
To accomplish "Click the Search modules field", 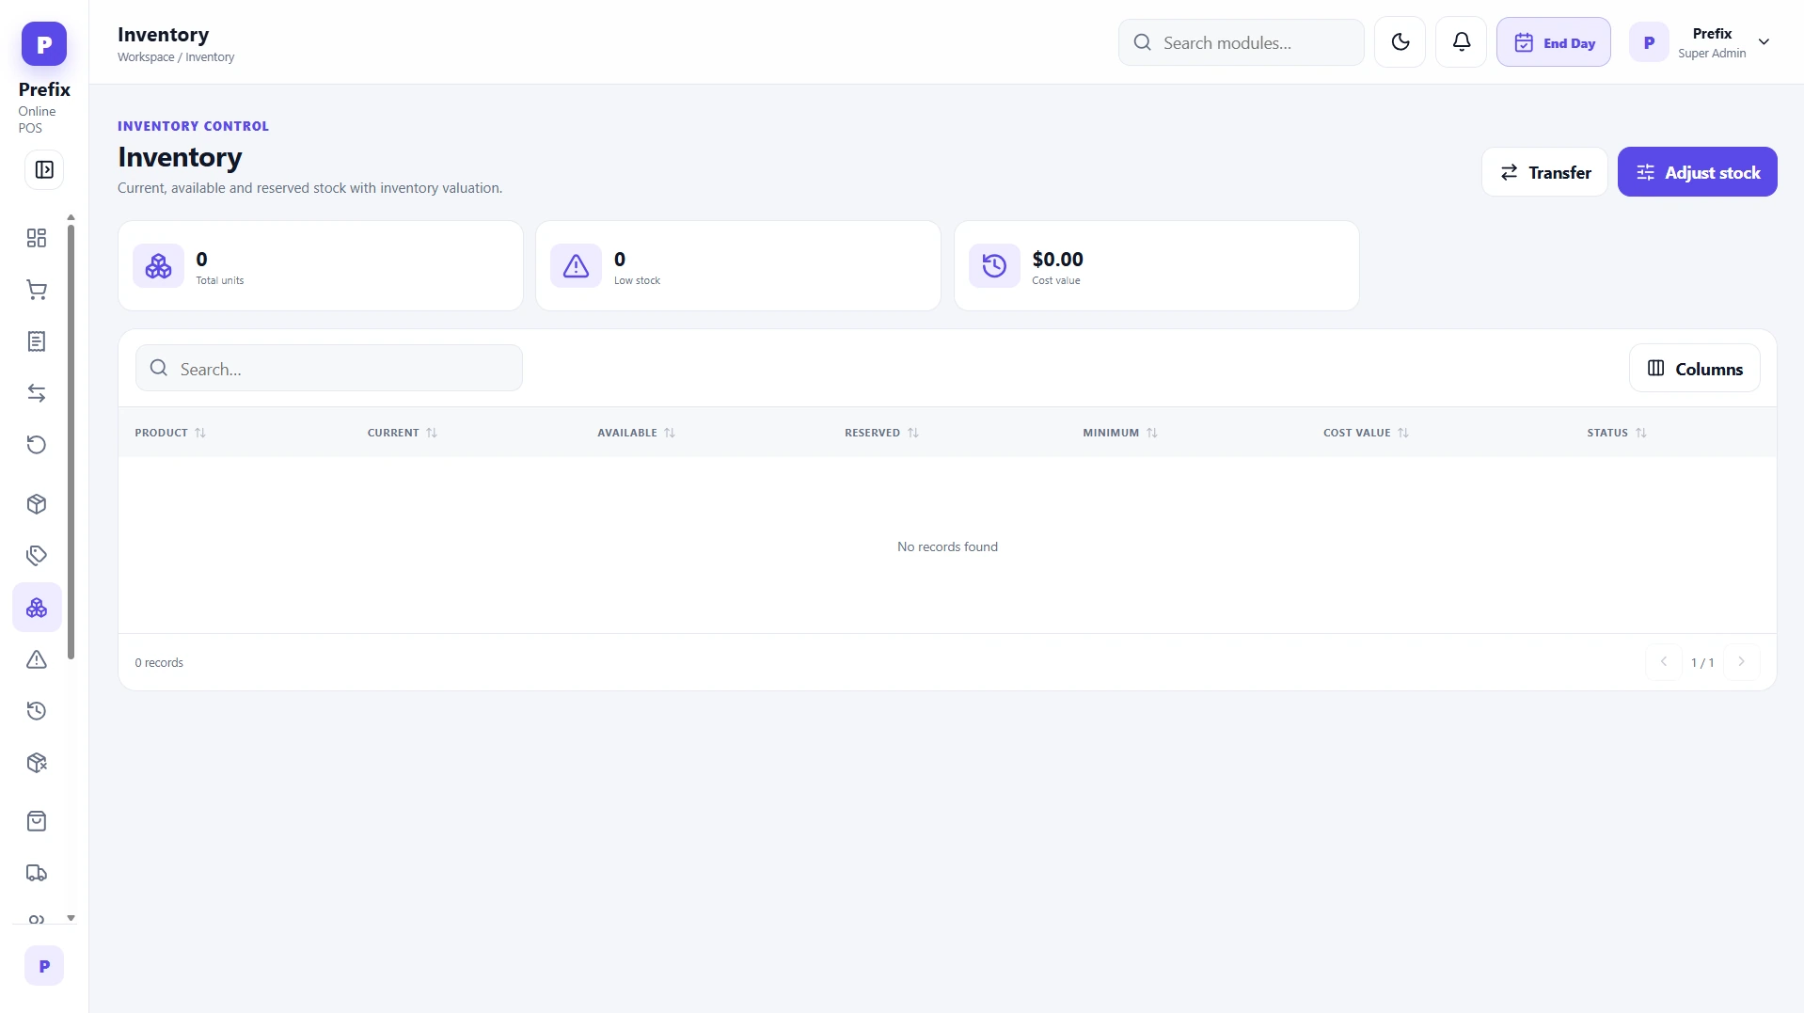I will (1242, 42).
